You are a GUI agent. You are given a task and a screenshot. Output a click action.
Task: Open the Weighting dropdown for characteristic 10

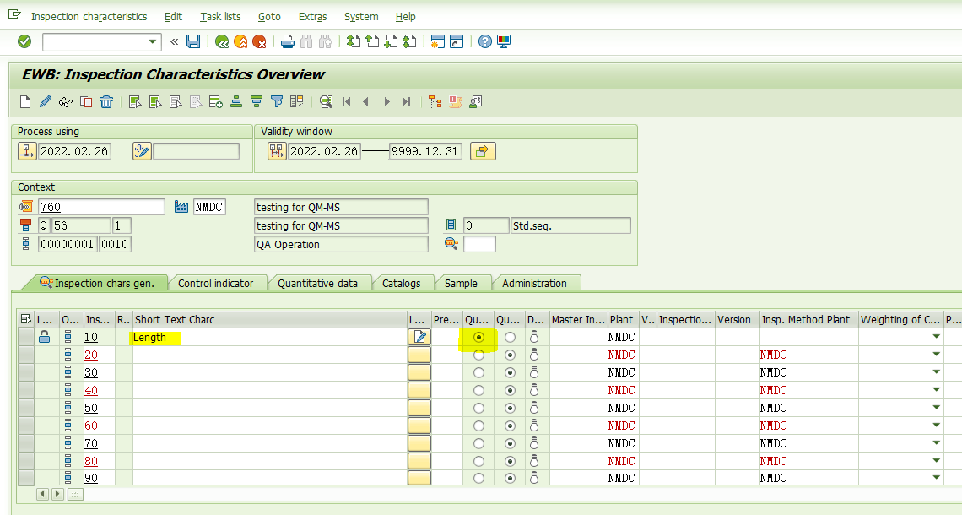tap(935, 337)
